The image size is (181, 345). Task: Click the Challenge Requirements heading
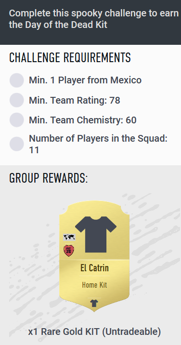click(70, 58)
